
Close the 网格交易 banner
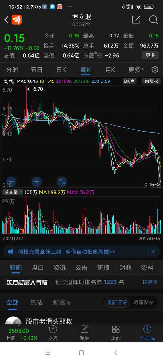click(x=153, y=252)
